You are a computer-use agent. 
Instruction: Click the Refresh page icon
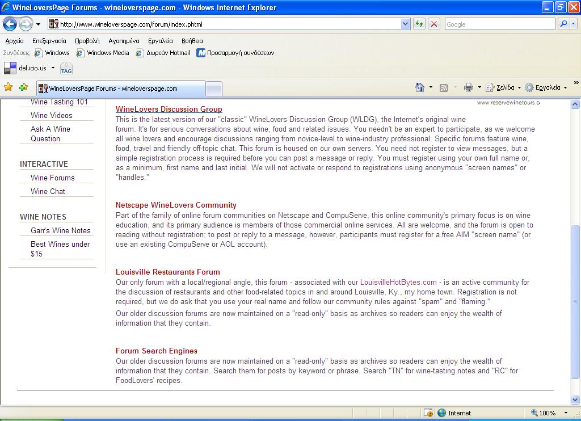pos(419,24)
